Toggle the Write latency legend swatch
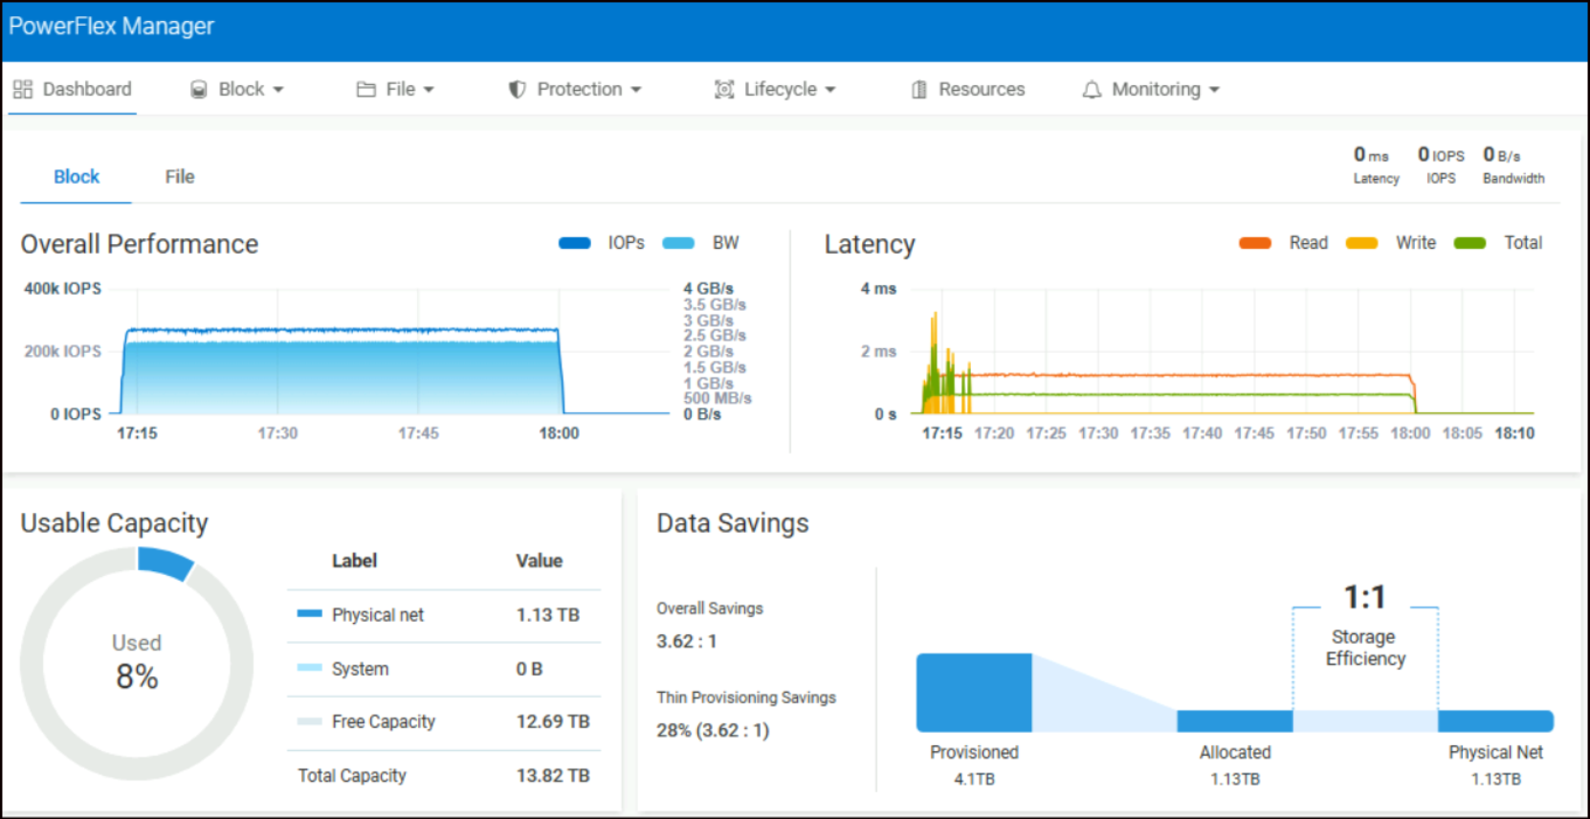This screenshot has width=1590, height=819. [x=1361, y=243]
